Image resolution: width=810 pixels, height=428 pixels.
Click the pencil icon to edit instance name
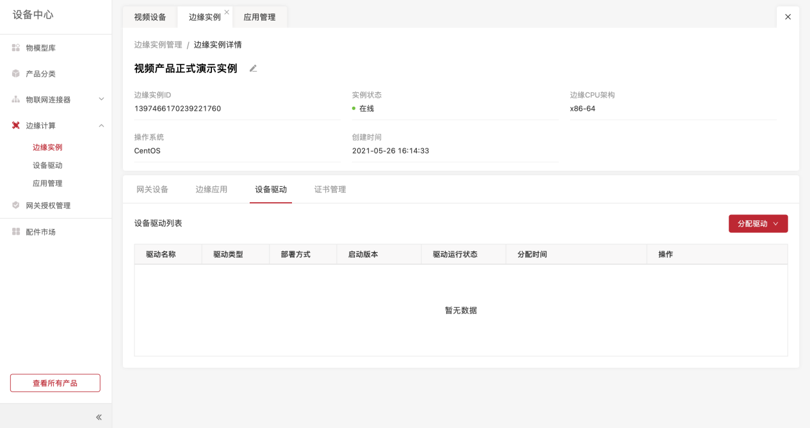pyautogui.click(x=253, y=68)
